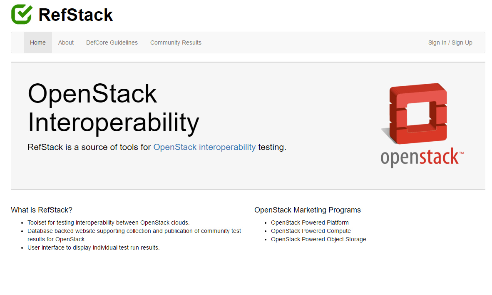Switch to the About page
Viewport: 492px width, 295px height.
66,42
